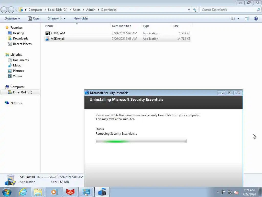Select Computer in the navigation pane

17,87
